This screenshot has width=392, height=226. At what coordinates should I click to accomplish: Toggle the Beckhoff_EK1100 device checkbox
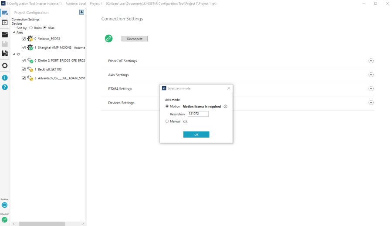[x=24, y=69]
